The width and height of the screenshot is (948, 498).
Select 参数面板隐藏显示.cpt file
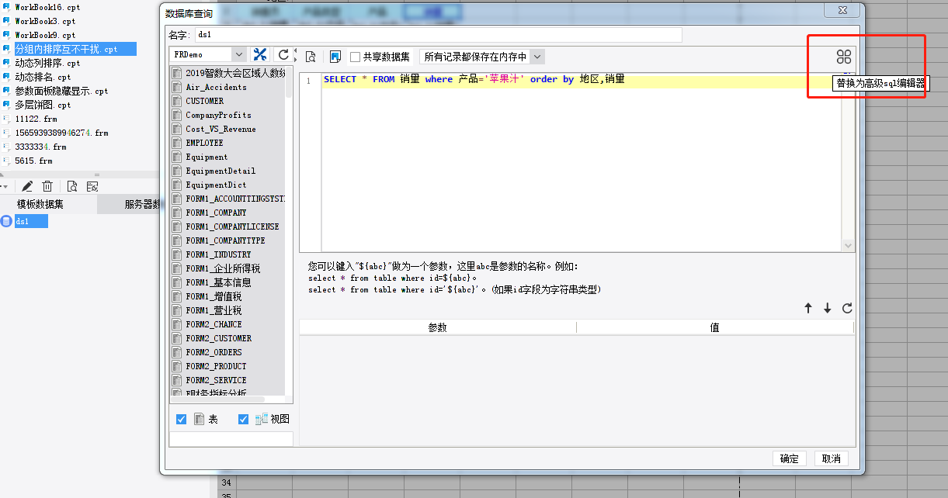(61, 91)
